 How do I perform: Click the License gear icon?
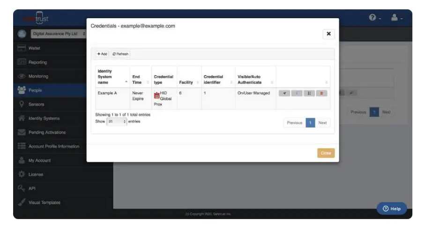[x=22, y=174]
